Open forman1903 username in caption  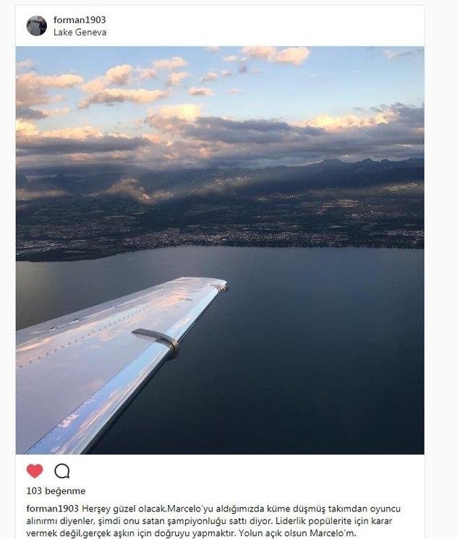[x=52, y=509]
